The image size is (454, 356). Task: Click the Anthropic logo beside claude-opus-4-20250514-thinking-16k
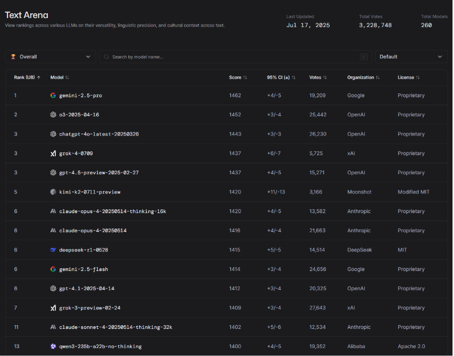click(x=53, y=211)
